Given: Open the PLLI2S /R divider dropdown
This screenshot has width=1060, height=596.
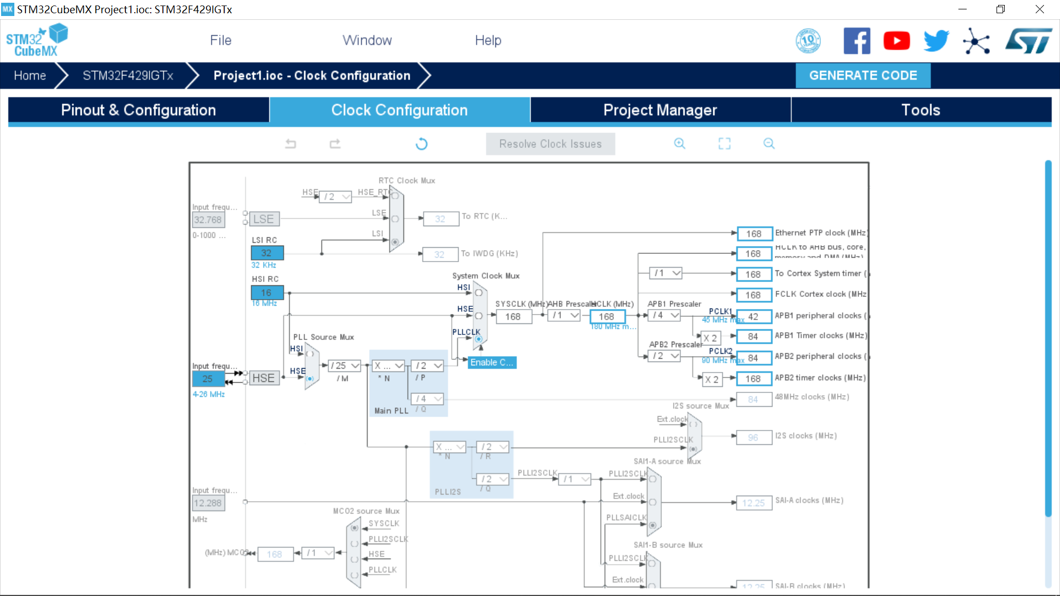Looking at the screenshot, I should [493, 446].
